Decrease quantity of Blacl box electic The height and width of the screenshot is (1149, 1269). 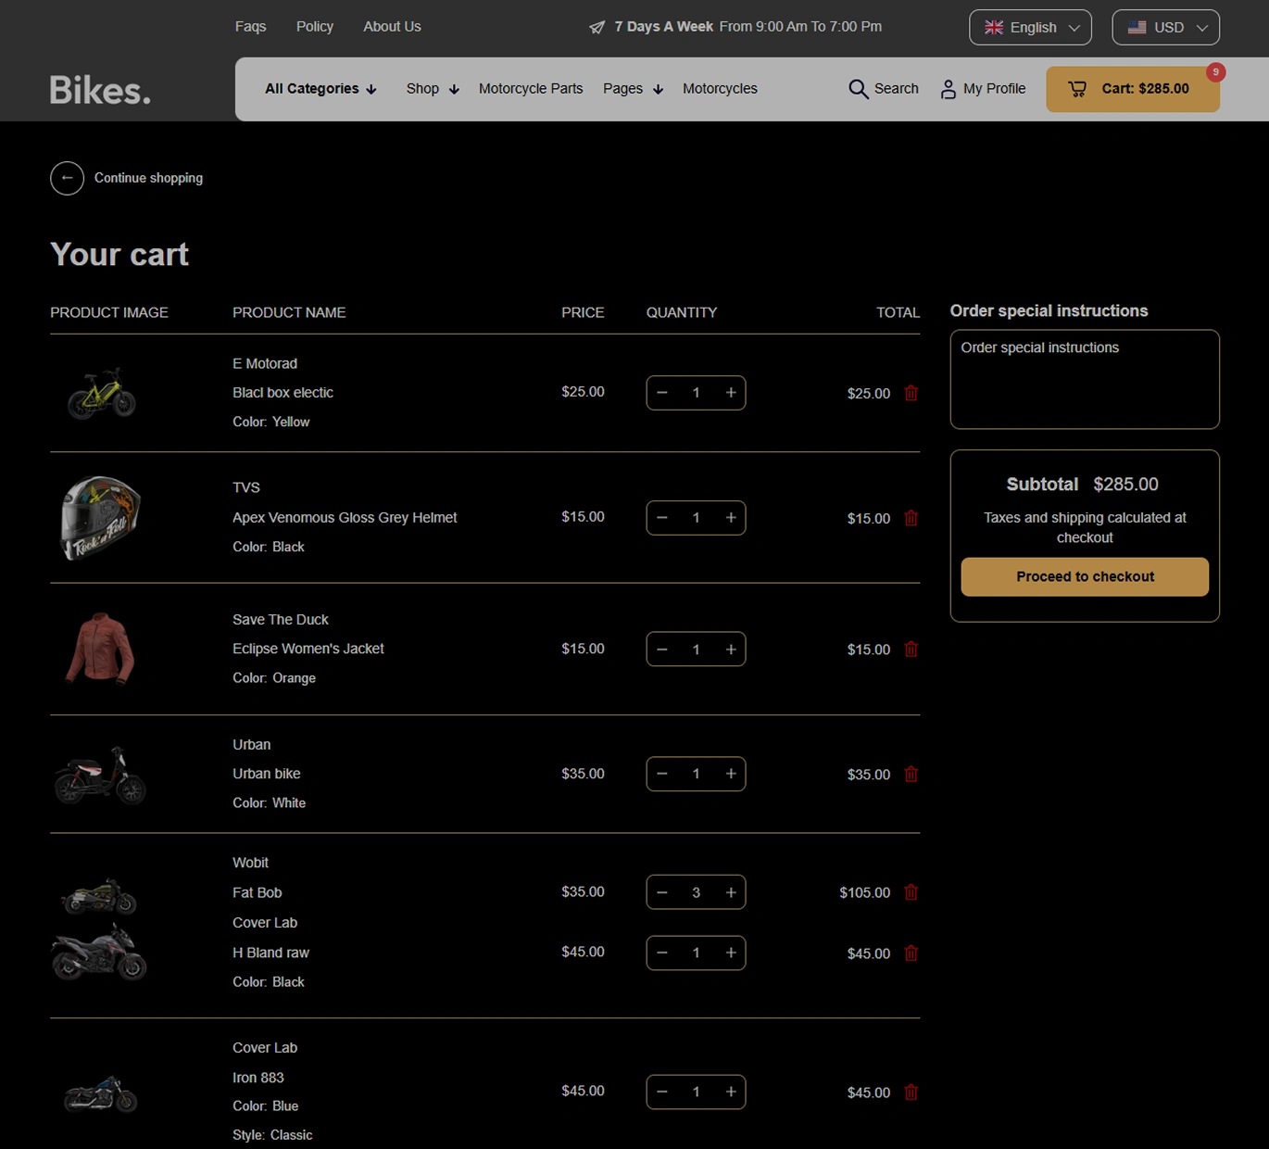point(662,393)
